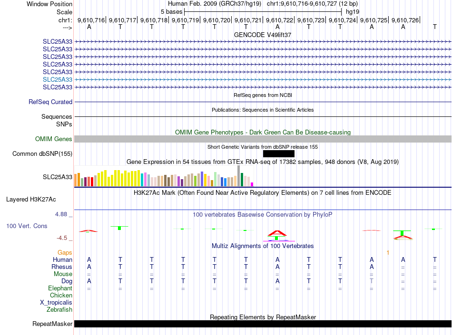This screenshot has width=452, height=335.
Task: Select the light blue SLC25A33 transcript label
Action: (58, 79)
